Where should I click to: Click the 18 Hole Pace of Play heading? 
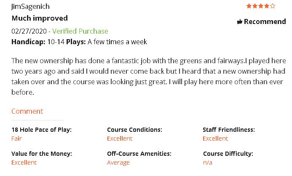(41, 130)
